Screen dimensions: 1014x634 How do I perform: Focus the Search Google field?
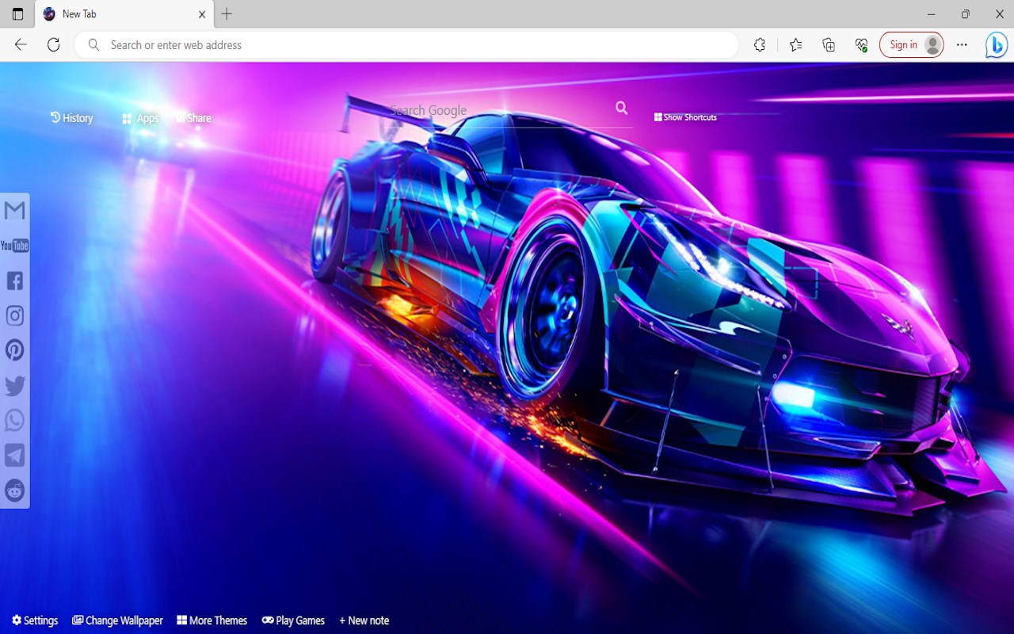499,110
